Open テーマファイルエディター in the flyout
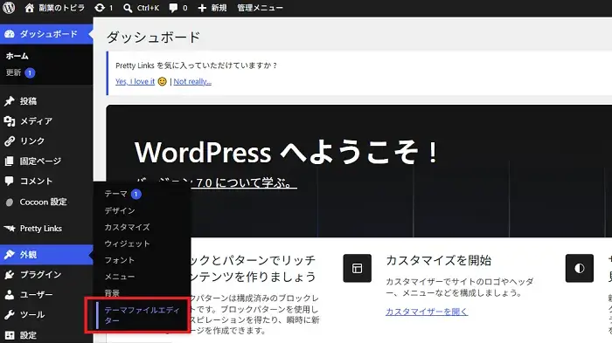Image resolution: width=612 pixels, height=343 pixels. click(142, 315)
